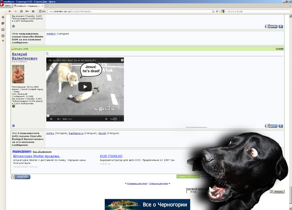
Task: Open the Opera menu button
Action: coord(6,6)
